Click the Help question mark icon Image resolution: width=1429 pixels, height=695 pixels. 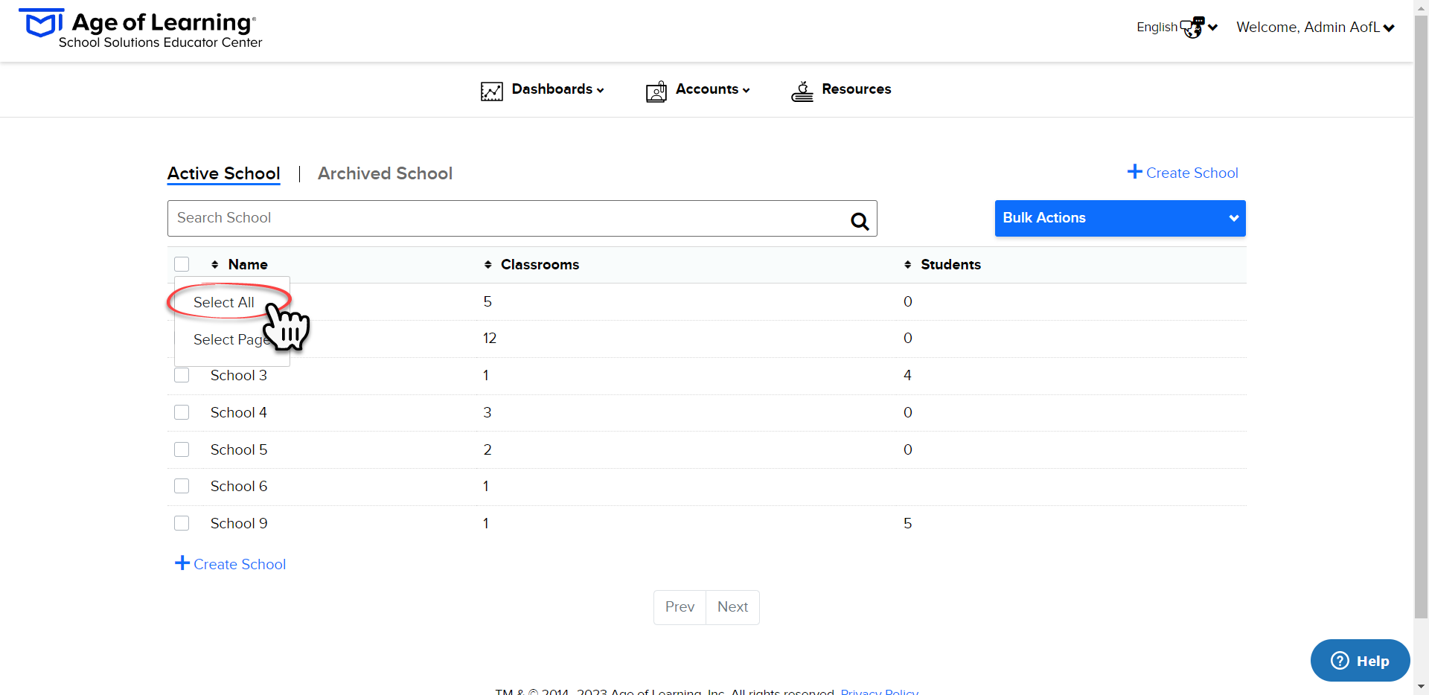tap(1340, 661)
